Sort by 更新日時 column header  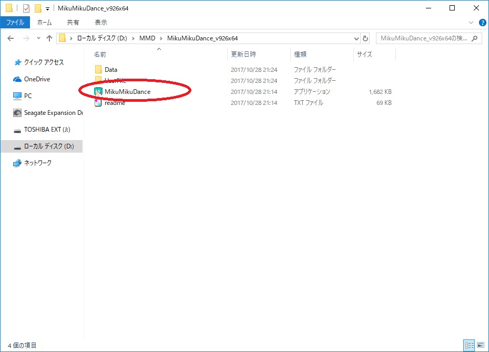click(x=243, y=55)
